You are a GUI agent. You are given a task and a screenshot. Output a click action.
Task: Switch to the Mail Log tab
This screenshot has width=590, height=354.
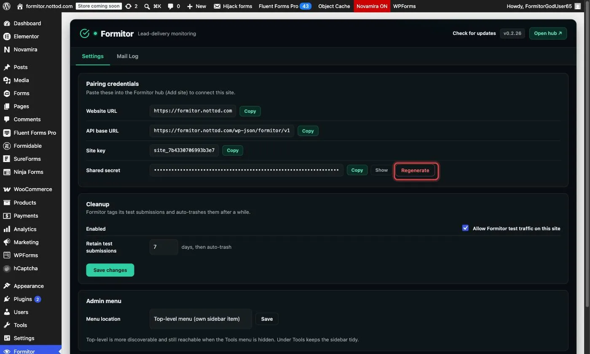(x=127, y=56)
